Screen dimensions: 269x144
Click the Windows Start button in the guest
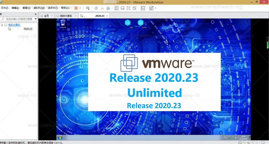(x=60, y=138)
